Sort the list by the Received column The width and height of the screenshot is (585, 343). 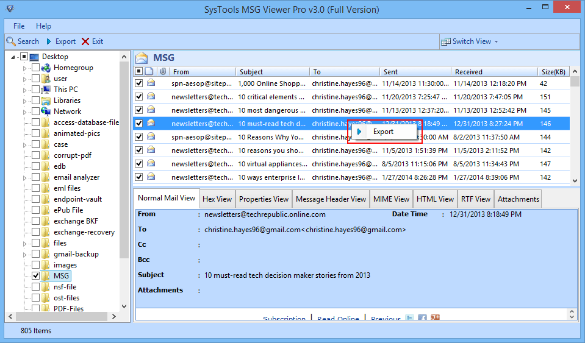494,71
